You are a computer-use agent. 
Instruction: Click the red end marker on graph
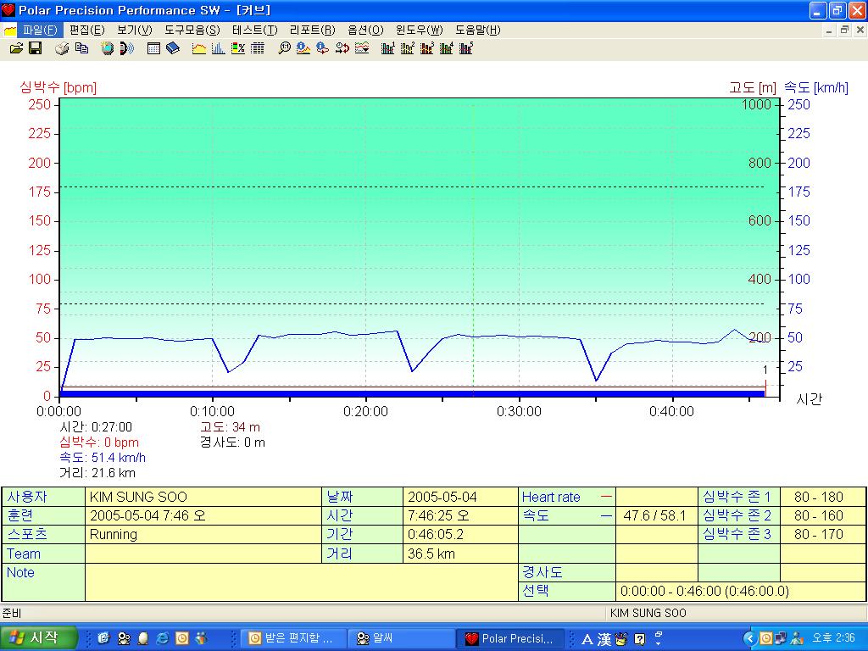click(x=765, y=388)
